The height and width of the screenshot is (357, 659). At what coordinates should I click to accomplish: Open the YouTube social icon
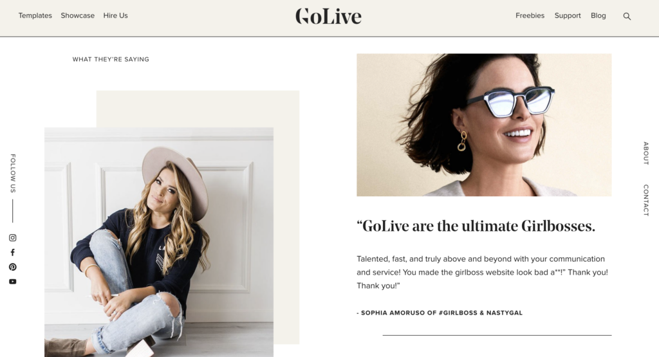point(13,282)
